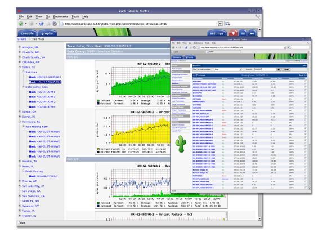Switch to graphs tab in graphs window
The image size is (323, 232).
pyautogui.click(x=47, y=33)
